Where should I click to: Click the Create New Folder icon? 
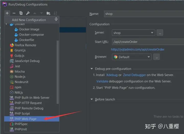48,13
